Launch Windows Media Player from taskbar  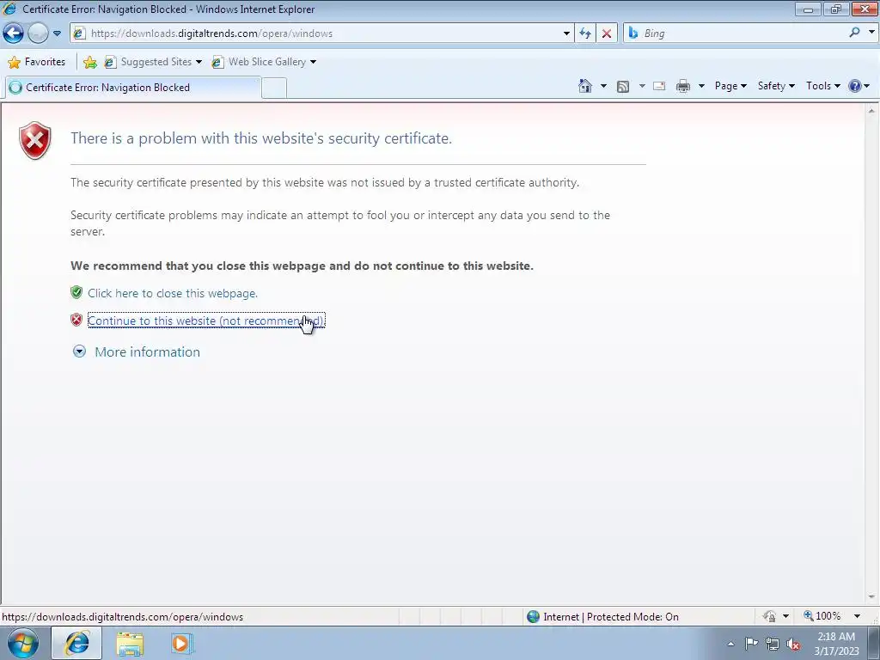click(181, 644)
